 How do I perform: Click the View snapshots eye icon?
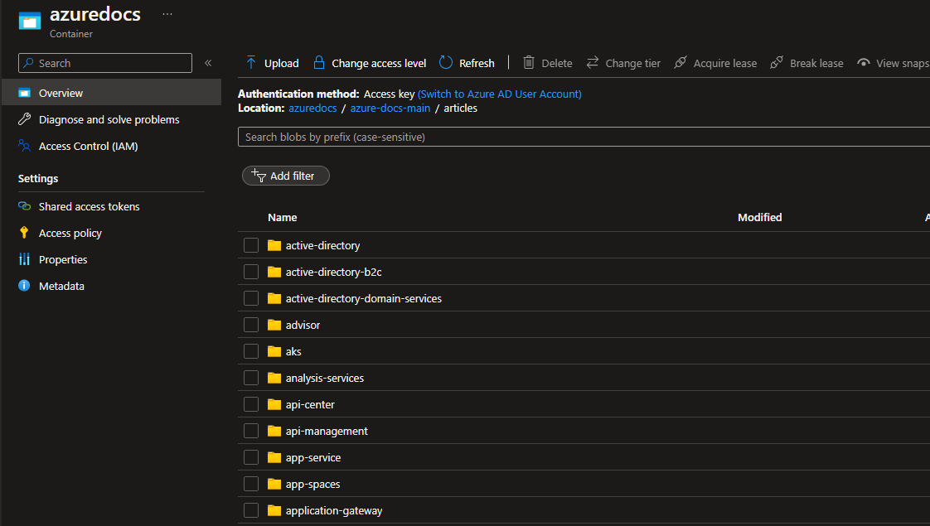(864, 63)
